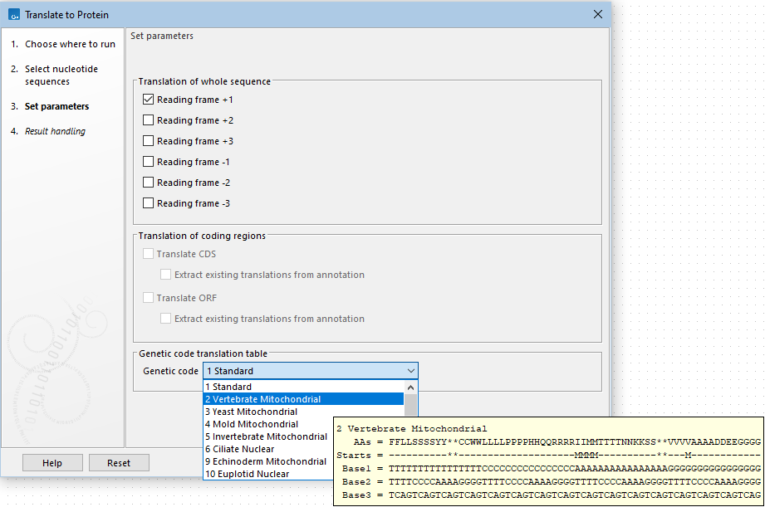Tick the Reading frame +3 checkbox
The image size is (765, 507).
149,141
